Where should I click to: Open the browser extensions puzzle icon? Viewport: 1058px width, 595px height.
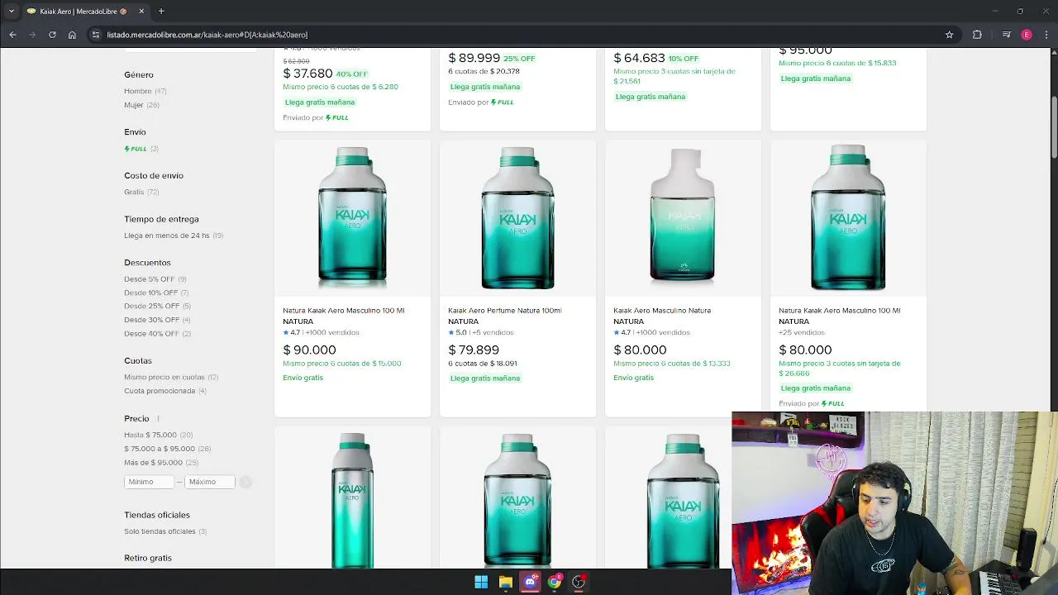pyautogui.click(x=977, y=35)
